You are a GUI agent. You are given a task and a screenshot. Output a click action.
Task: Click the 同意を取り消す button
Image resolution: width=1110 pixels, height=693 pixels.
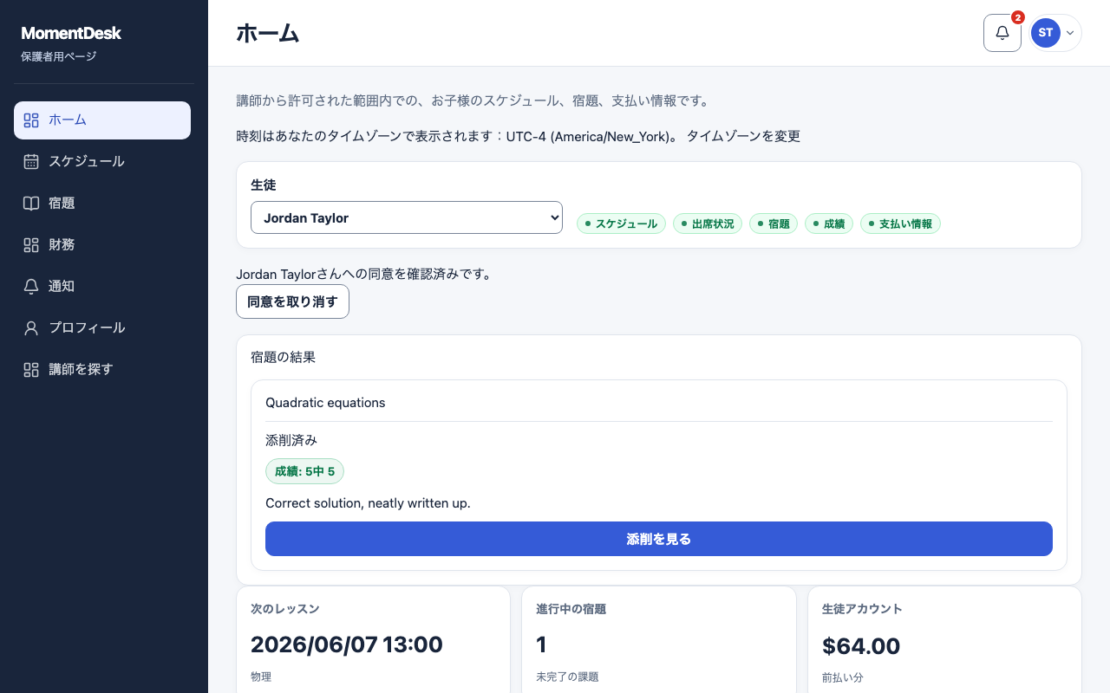pos(293,301)
